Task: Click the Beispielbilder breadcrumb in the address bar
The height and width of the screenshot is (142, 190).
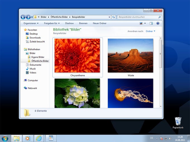Action: tap(79, 17)
